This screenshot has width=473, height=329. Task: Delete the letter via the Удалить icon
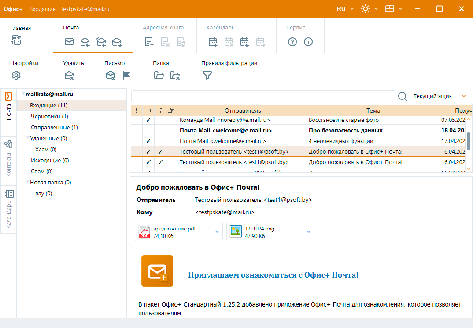(69, 75)
